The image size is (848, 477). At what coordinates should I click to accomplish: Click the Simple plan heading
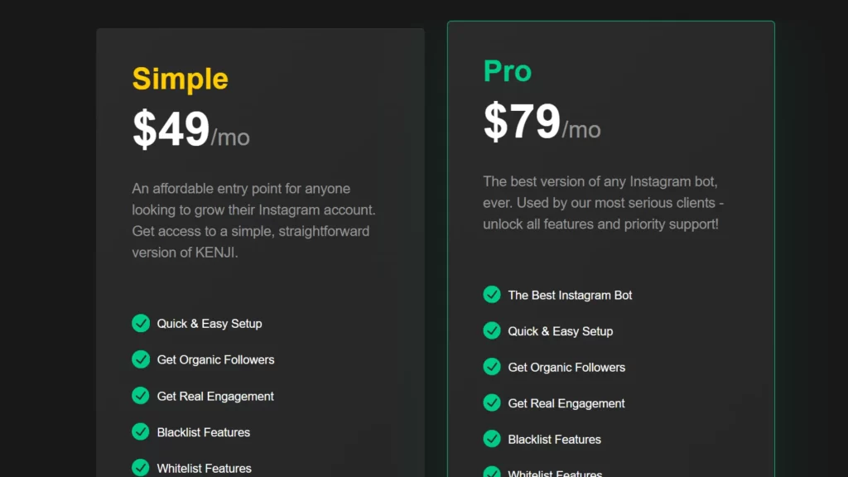tap(180, 79)
